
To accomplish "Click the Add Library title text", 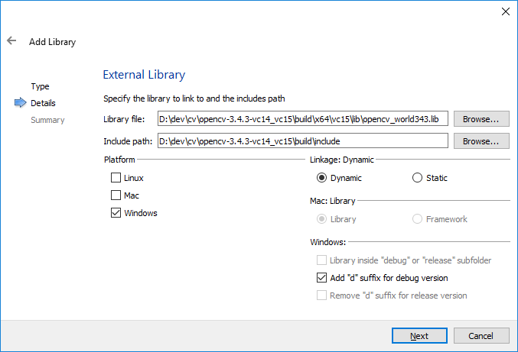I will (x=52, y=42).
